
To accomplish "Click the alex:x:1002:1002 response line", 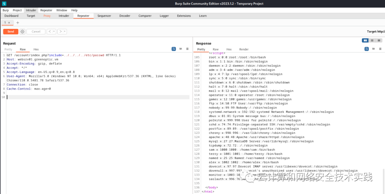I will tap(243, 162).
